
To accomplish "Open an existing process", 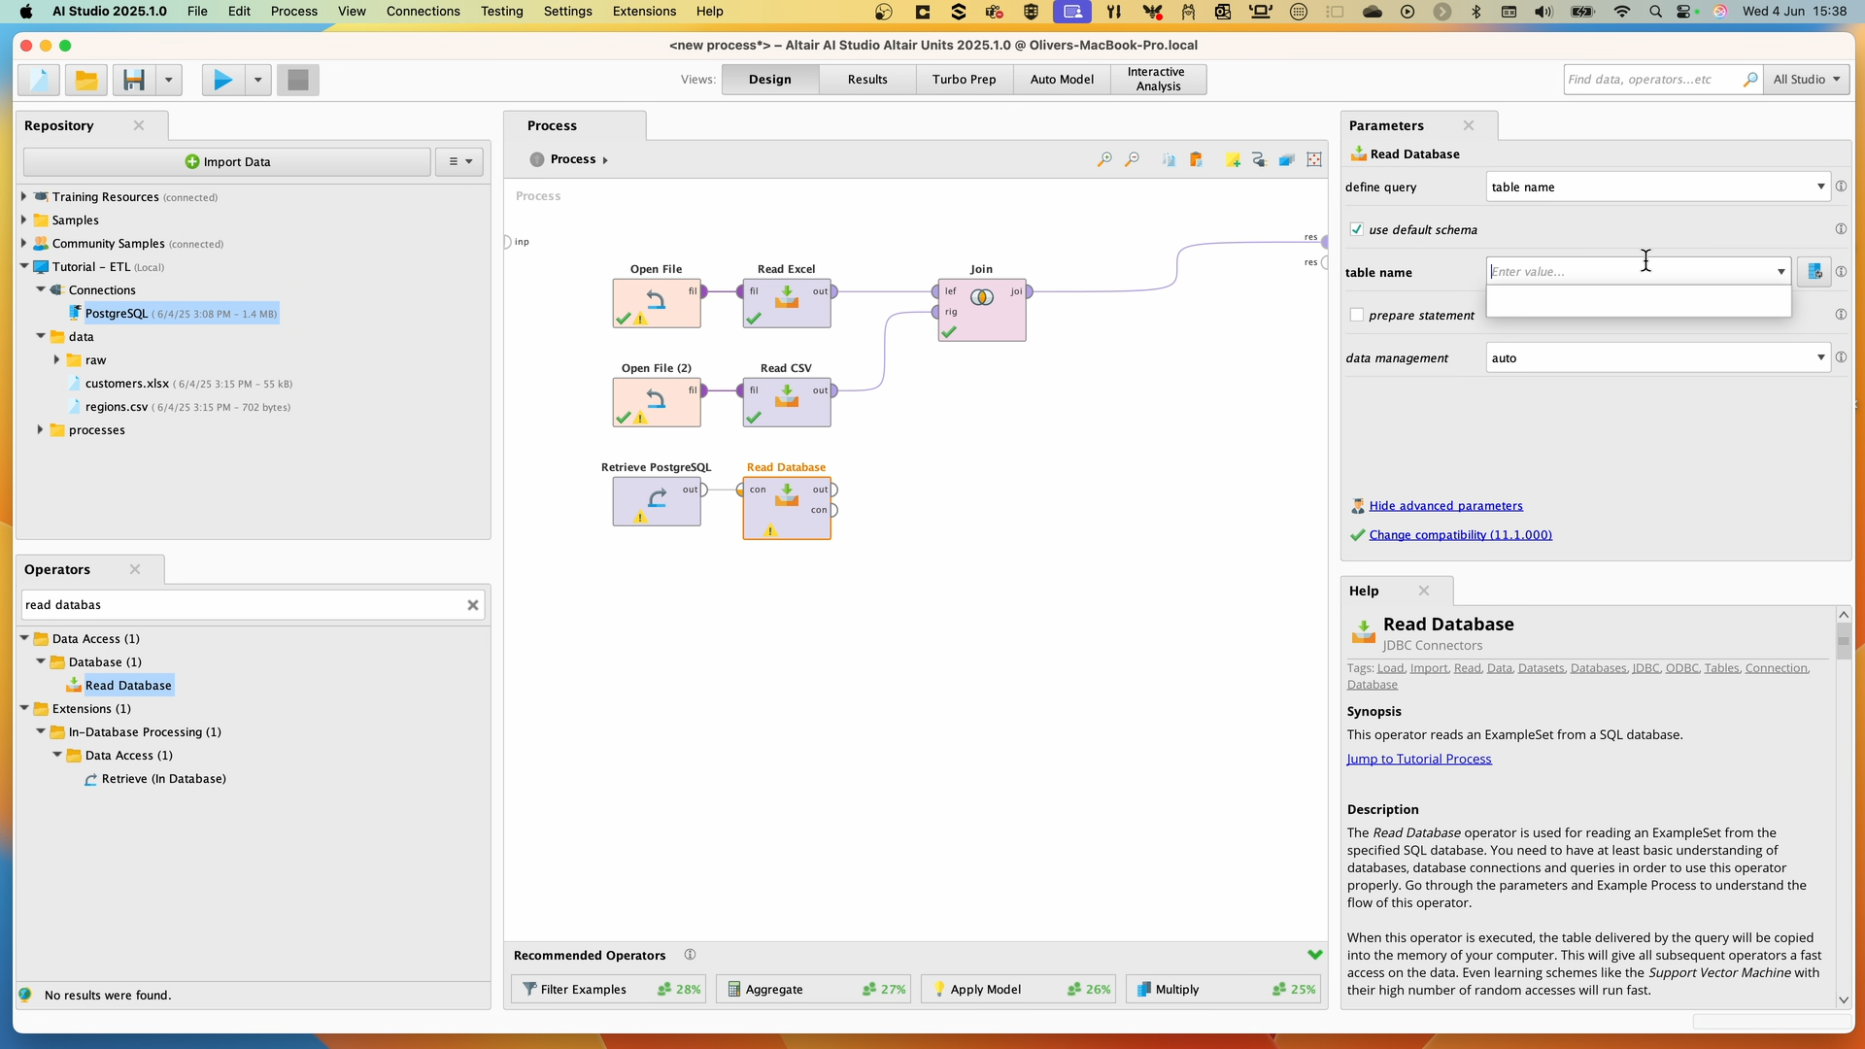I will 85,80.
